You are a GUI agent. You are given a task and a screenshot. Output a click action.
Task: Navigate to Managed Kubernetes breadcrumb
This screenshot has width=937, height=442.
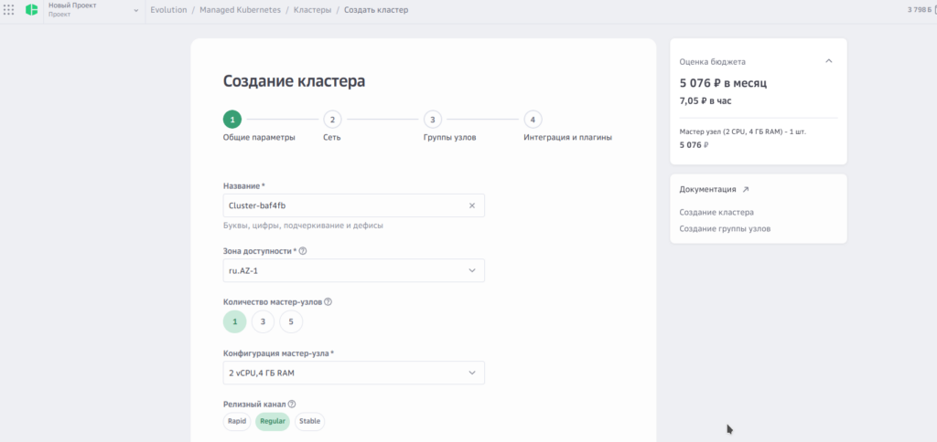click(240, 10)
